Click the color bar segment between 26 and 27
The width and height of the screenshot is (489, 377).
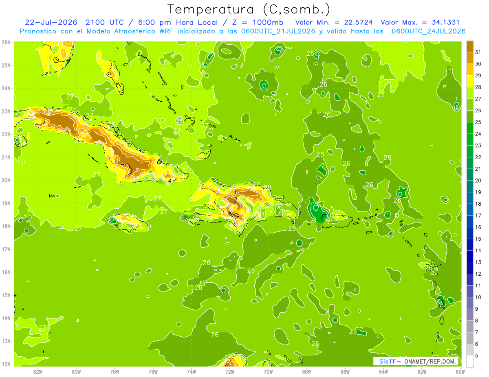(x=470, y=105)
